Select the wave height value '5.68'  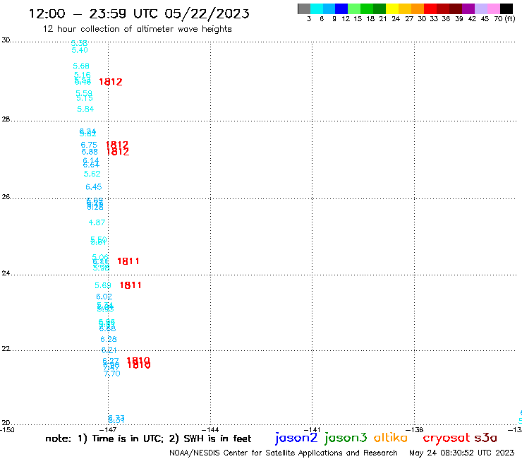[81, 66]
